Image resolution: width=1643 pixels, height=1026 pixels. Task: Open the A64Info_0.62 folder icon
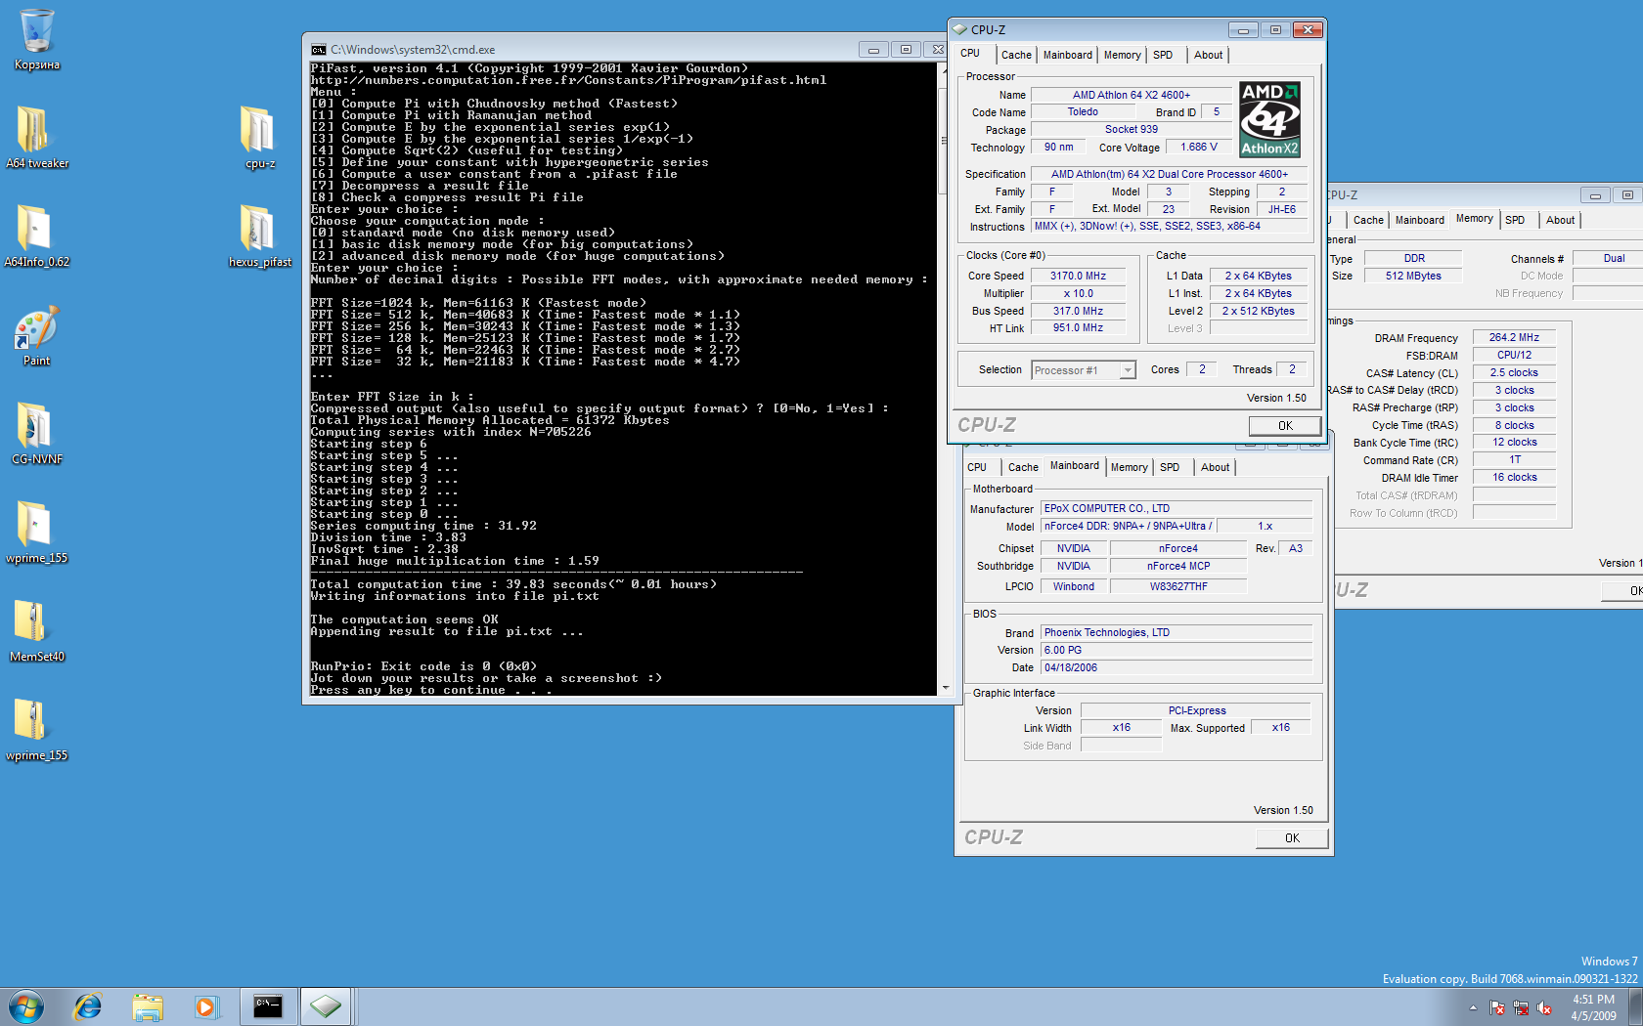(37, 235)
